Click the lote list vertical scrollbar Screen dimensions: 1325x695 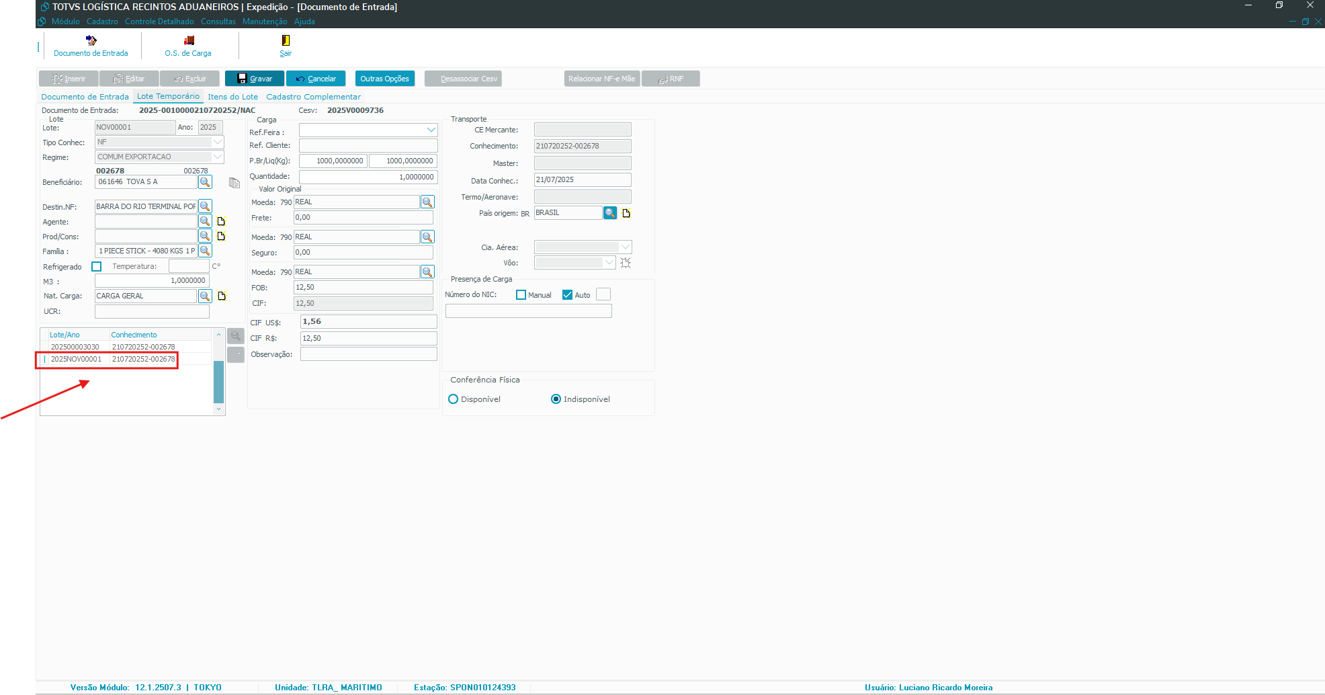[218, 382]
